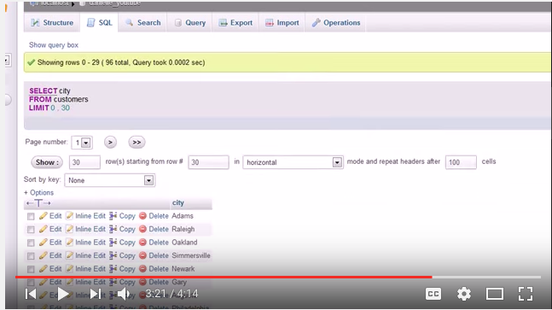Check the Simmersville row checkbox
The height and width of the screenshot is (310, 552).
(x=31, y=256)
